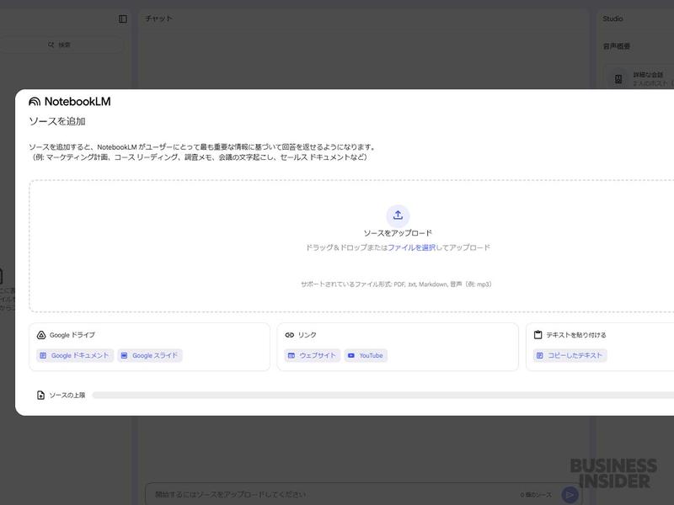674x505 pixels.
Task: Choose the Google ドキュメント source chip
Action: click(x=75, y=355)
